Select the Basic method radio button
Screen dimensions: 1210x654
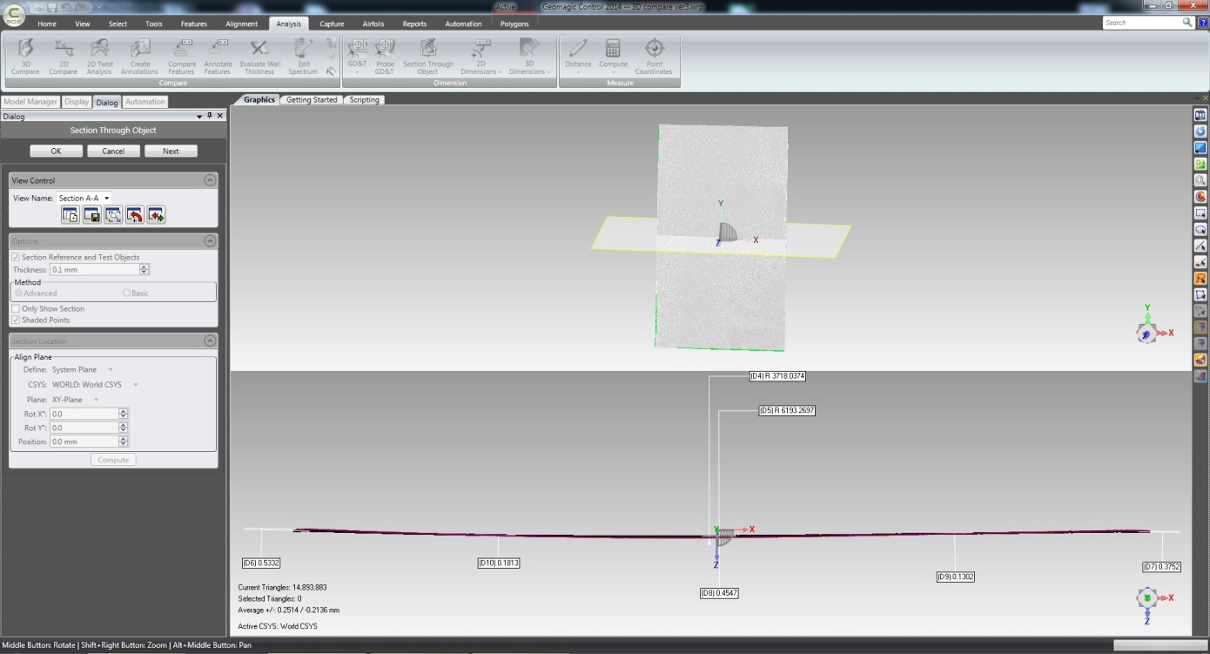[x=127, y=293]
